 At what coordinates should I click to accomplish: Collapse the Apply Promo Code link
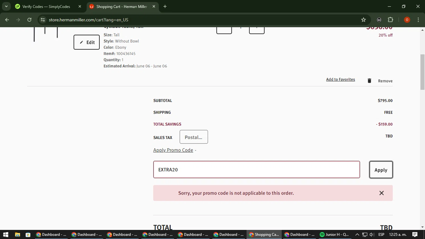173,150
